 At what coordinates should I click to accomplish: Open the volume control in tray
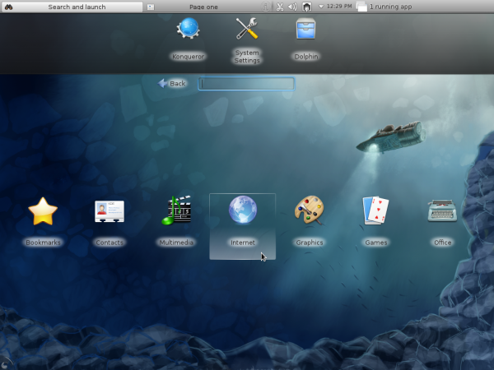291,7
